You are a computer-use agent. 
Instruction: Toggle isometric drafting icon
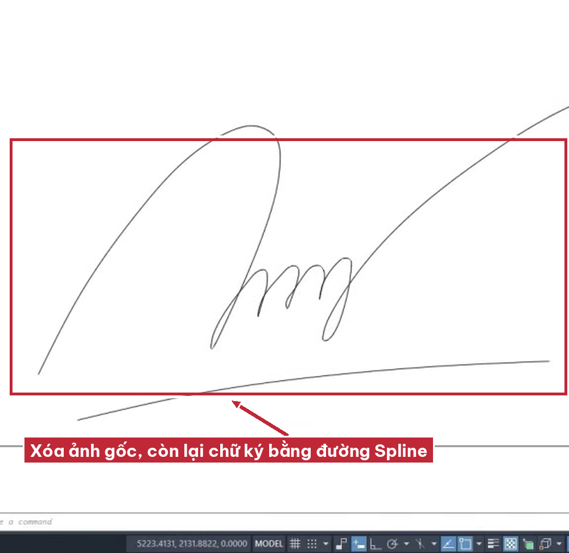tap(420, 543)
